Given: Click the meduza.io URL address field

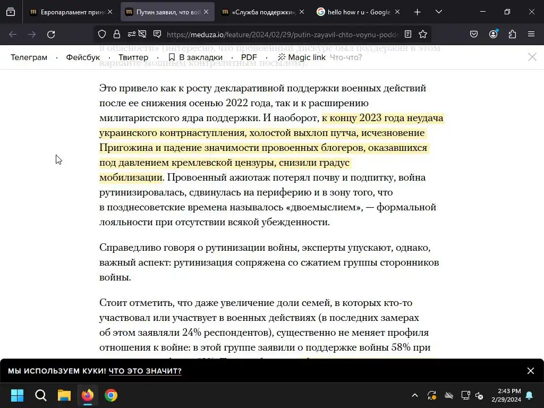Looking at the screenshot, I should pyautogui.click(x=283, y=35).
